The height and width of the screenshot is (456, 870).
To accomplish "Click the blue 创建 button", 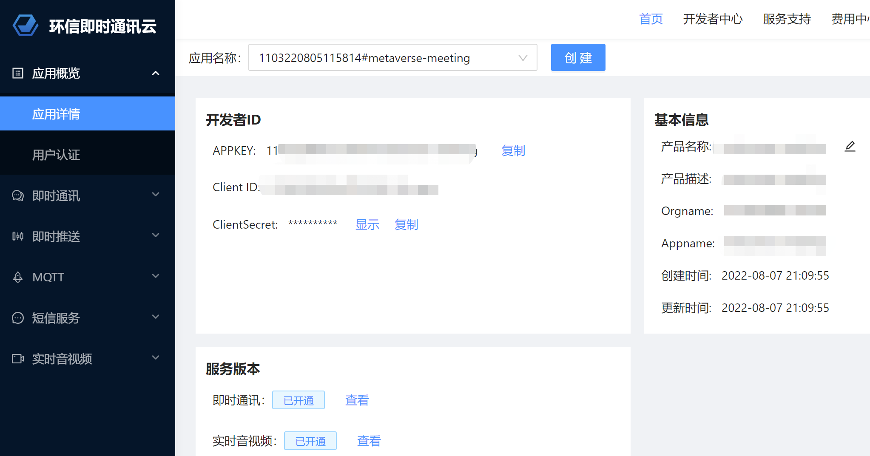I will click(x=578, y=57).
